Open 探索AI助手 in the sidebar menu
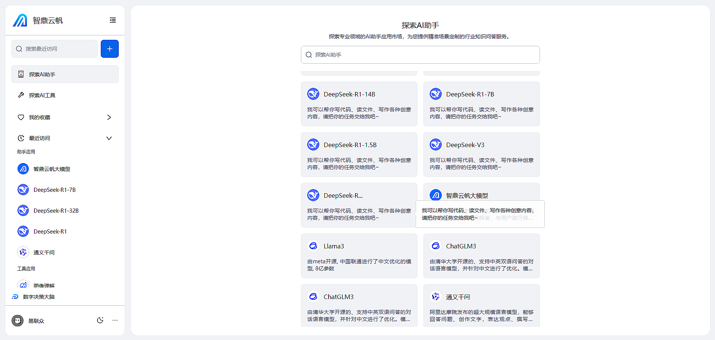The width and height of the screenshot is (715, 340). 65,74
